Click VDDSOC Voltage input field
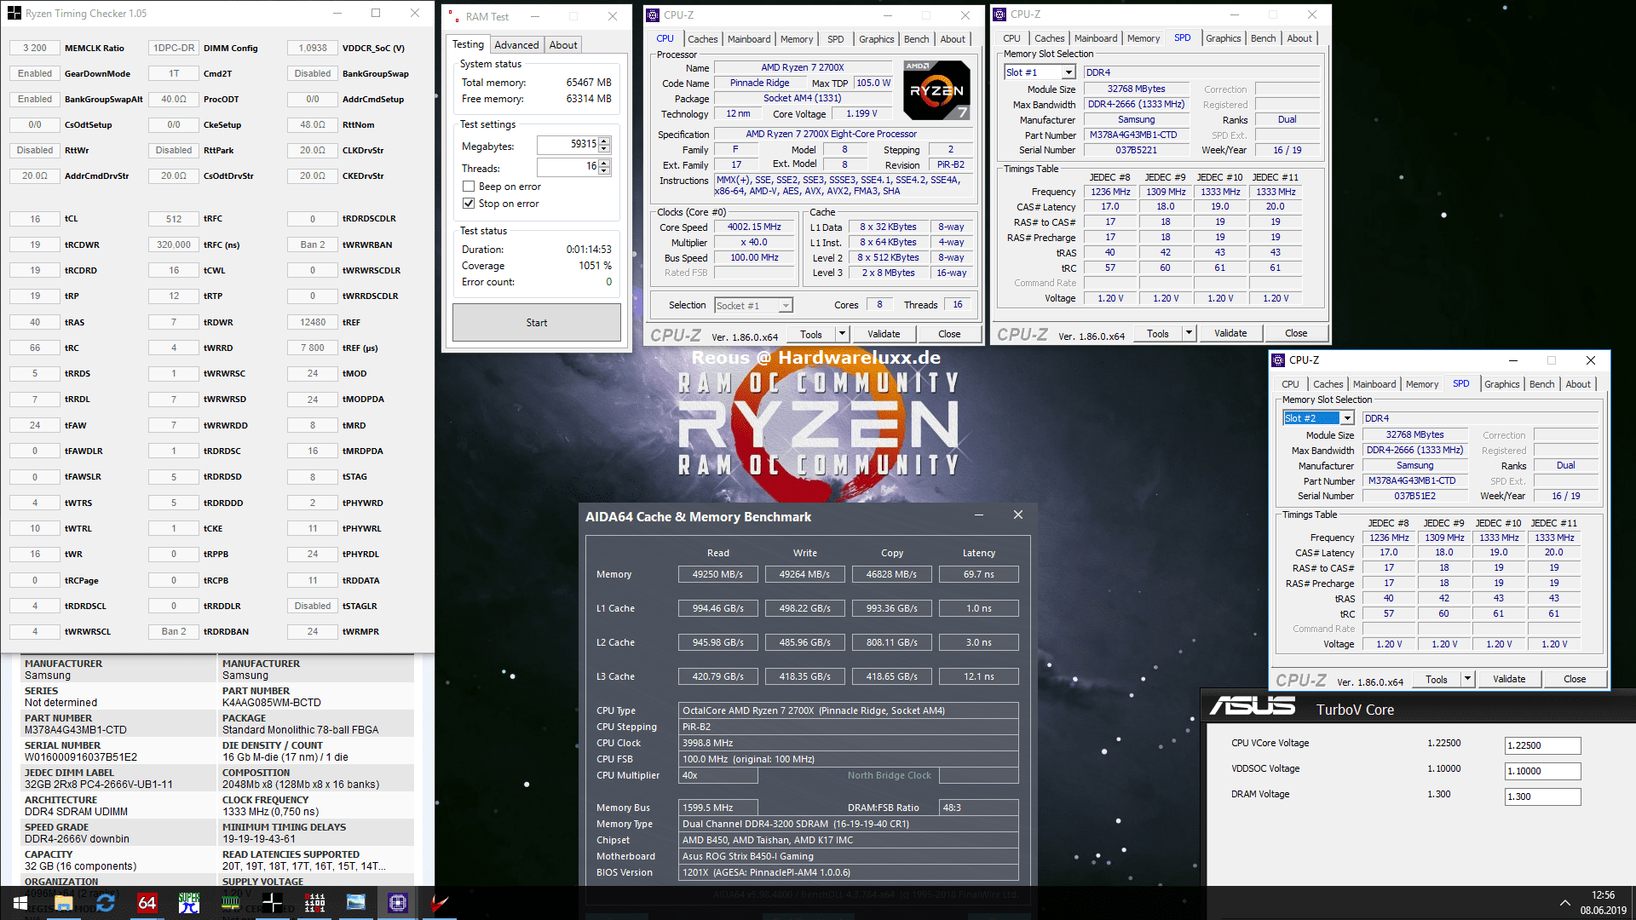This screenshot has width=1636, height=920. (x=1542, y=771)
